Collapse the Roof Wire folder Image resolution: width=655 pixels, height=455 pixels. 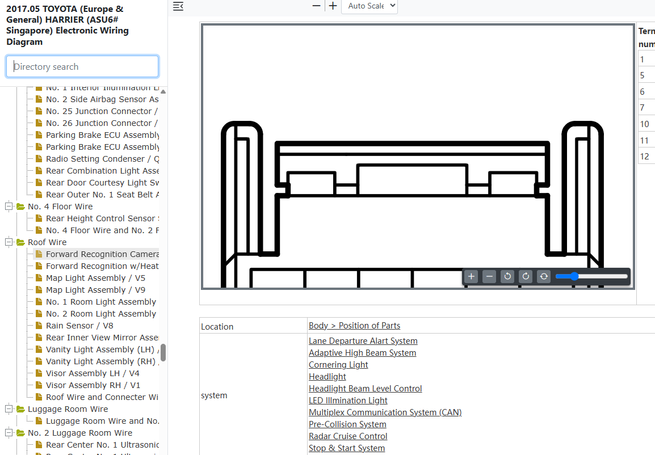tap(9, 242)
